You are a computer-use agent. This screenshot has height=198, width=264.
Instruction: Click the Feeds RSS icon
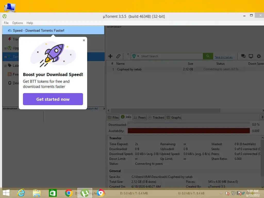[10, 74]
